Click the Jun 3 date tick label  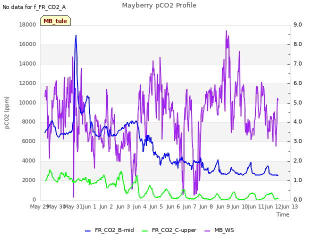point(123,206)
